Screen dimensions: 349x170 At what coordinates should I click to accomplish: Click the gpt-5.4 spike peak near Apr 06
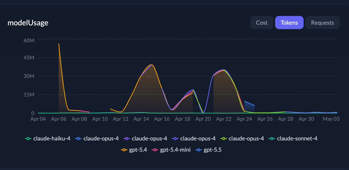coord(59,44)
